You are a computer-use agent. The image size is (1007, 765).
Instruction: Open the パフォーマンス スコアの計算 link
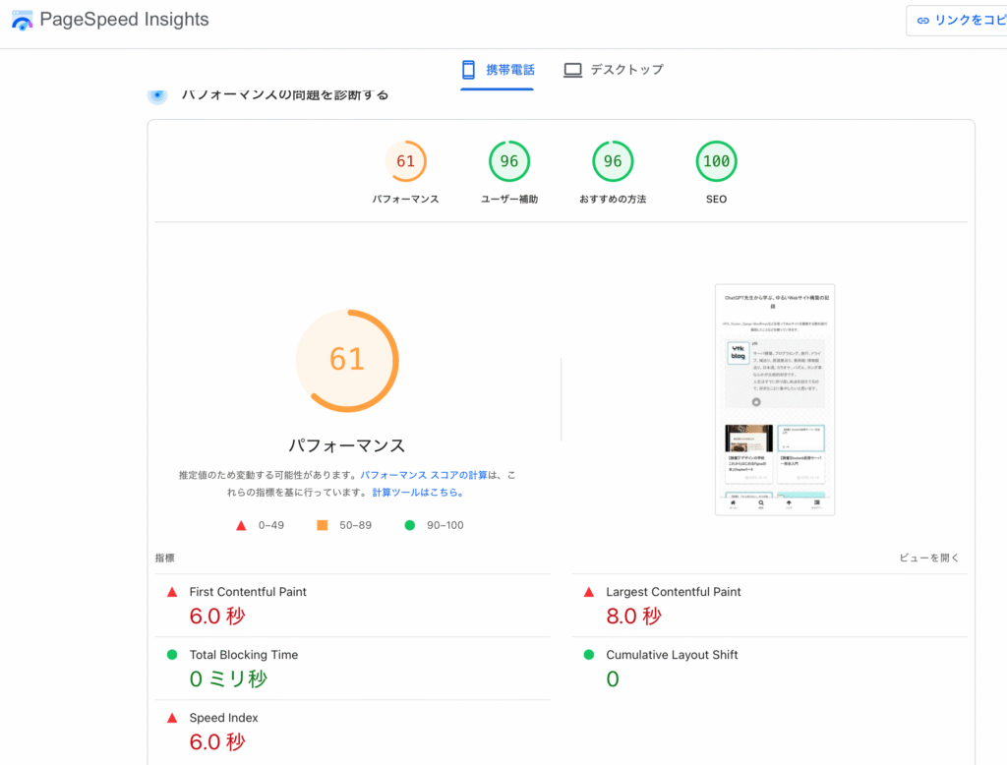tap(424, 475)
